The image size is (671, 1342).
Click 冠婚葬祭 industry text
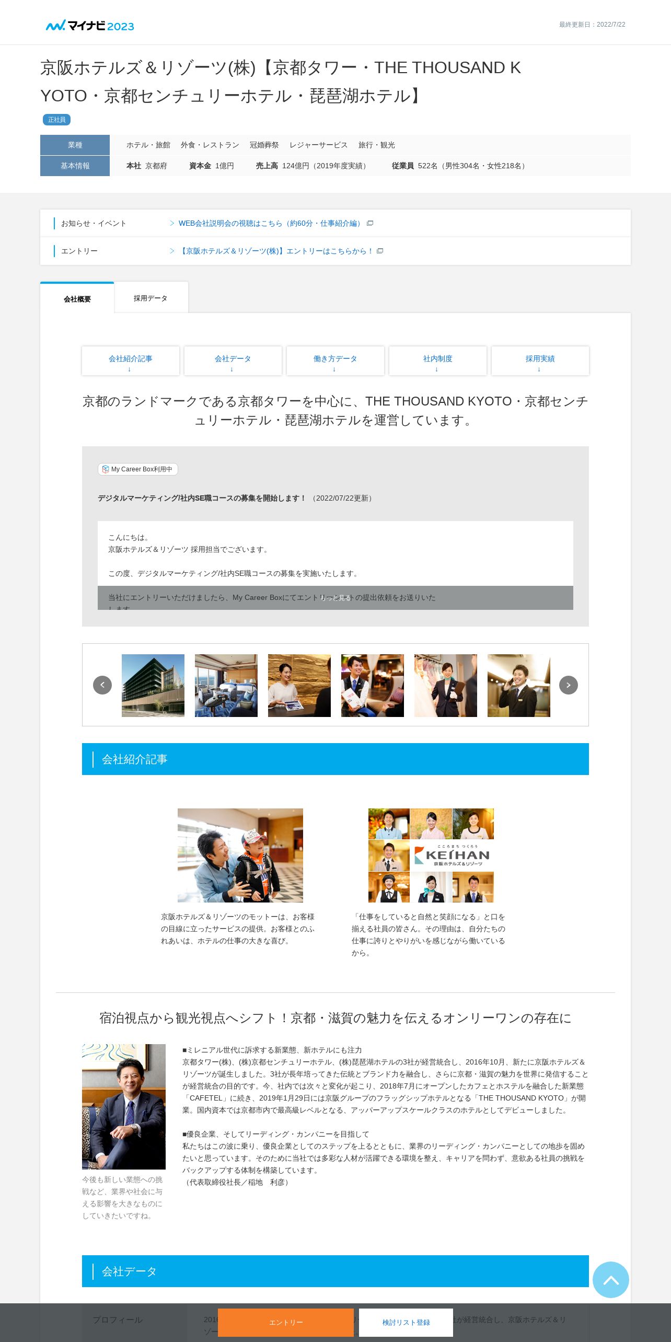(x=264, y=145)
